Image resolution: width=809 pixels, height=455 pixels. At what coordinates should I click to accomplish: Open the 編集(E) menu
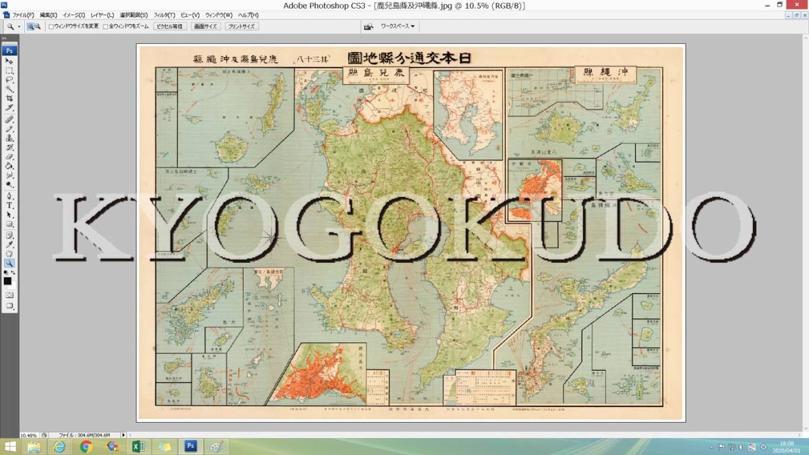(49, 15)
